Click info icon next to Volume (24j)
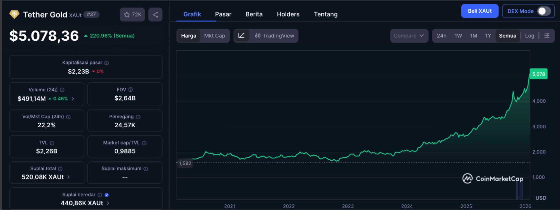The width and height of the screenshot is (560, 210). 62,90
